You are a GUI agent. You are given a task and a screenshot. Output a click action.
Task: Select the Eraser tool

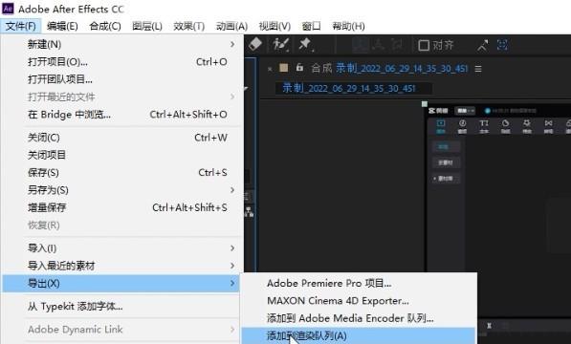(255, 44)
